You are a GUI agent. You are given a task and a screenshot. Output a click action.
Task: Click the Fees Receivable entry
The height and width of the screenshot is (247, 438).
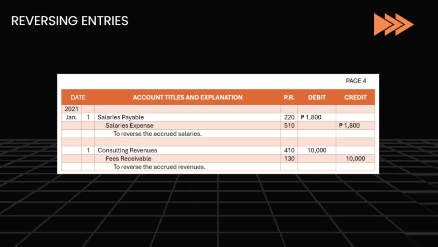pyautogui.click(x=128, y=158)
